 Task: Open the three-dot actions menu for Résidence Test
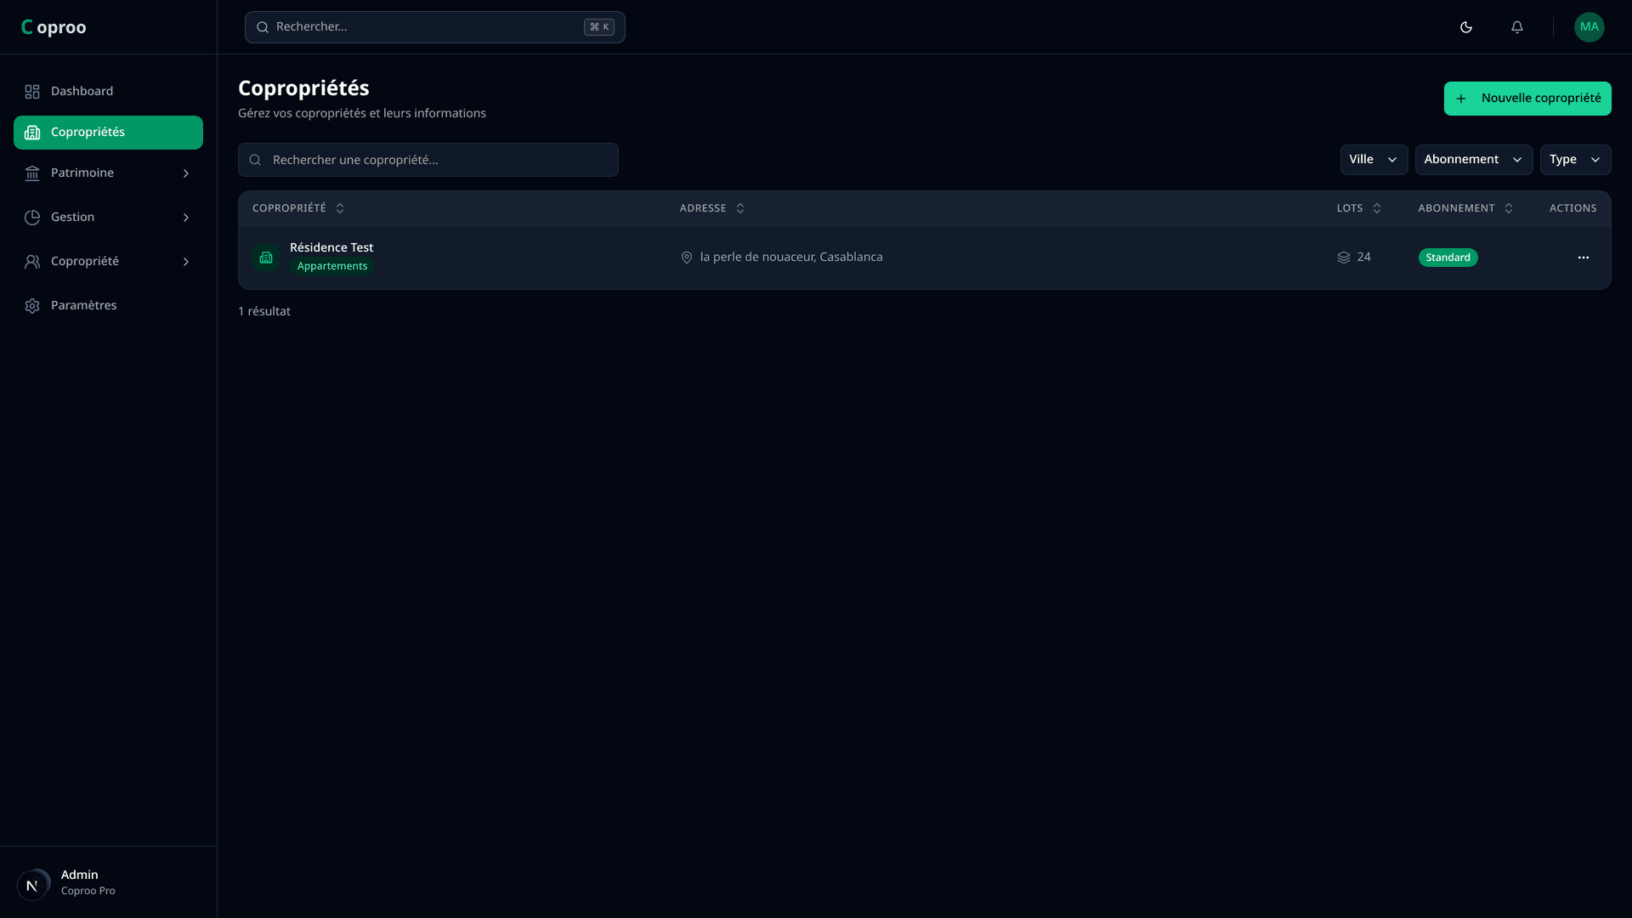tap(1583, 258)
